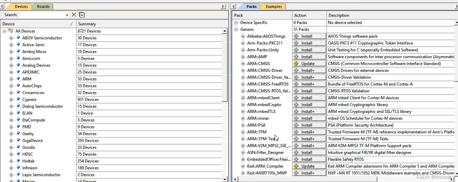458x182 pixels.
Task: Click the Geehy vendor icon
Action: click(x=18, y=134)
